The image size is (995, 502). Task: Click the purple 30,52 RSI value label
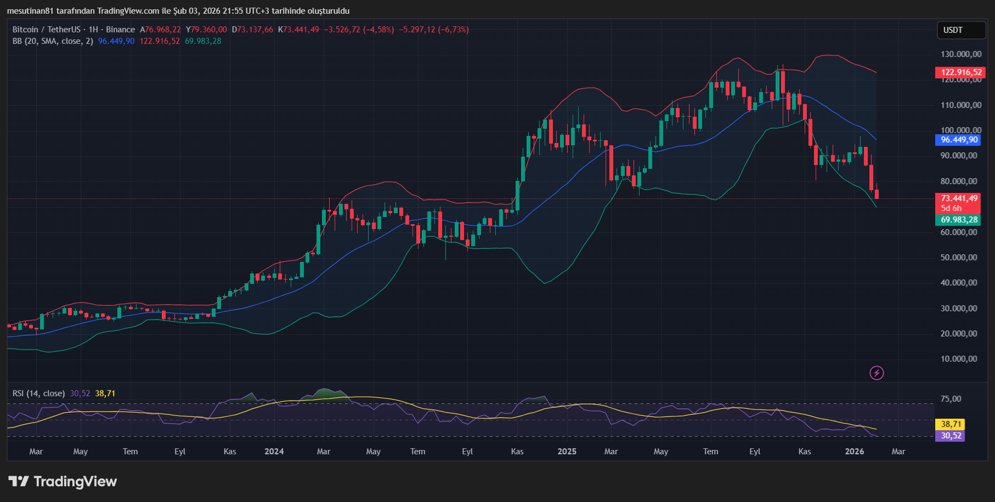(x=951, y=436)
